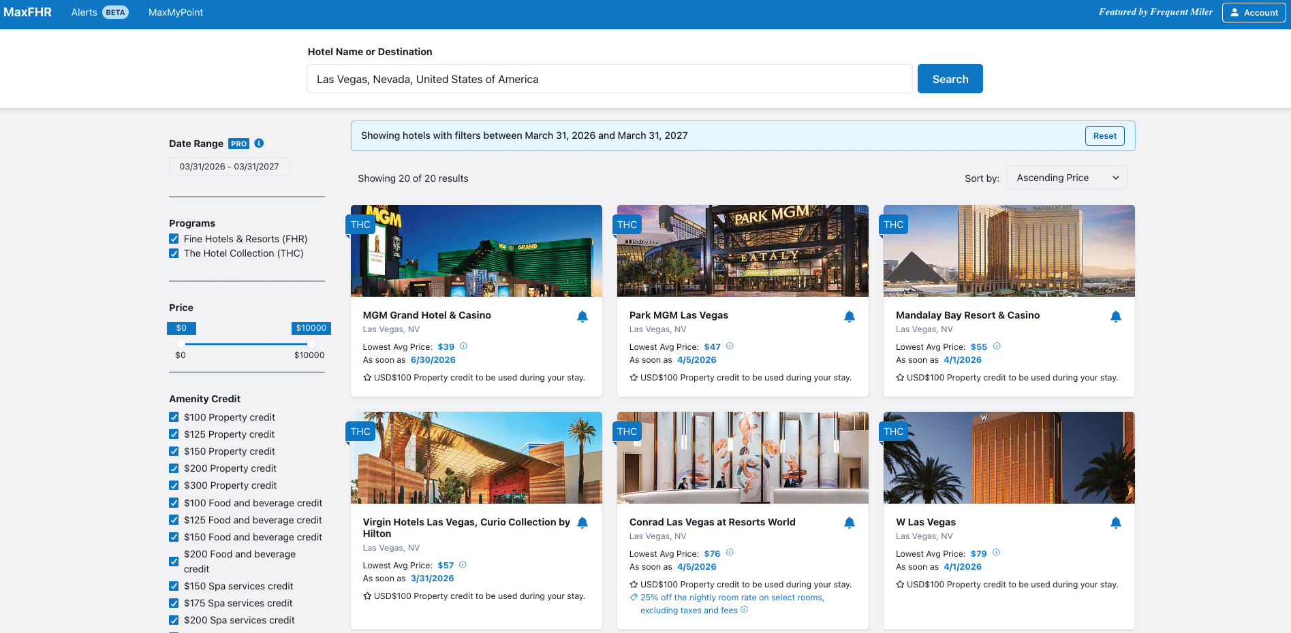Click the alert bell for Park MGM Las Vegas
Viewport: 1291px width, 633px height.
[849, 316]
